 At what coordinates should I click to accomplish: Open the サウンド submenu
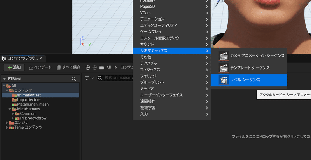pyautogui.click(x=171, y=44)
